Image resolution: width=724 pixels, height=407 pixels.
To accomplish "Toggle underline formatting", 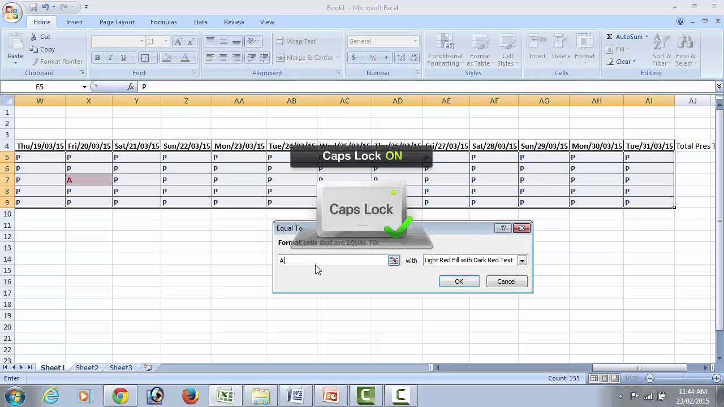I will coord(123,58).
